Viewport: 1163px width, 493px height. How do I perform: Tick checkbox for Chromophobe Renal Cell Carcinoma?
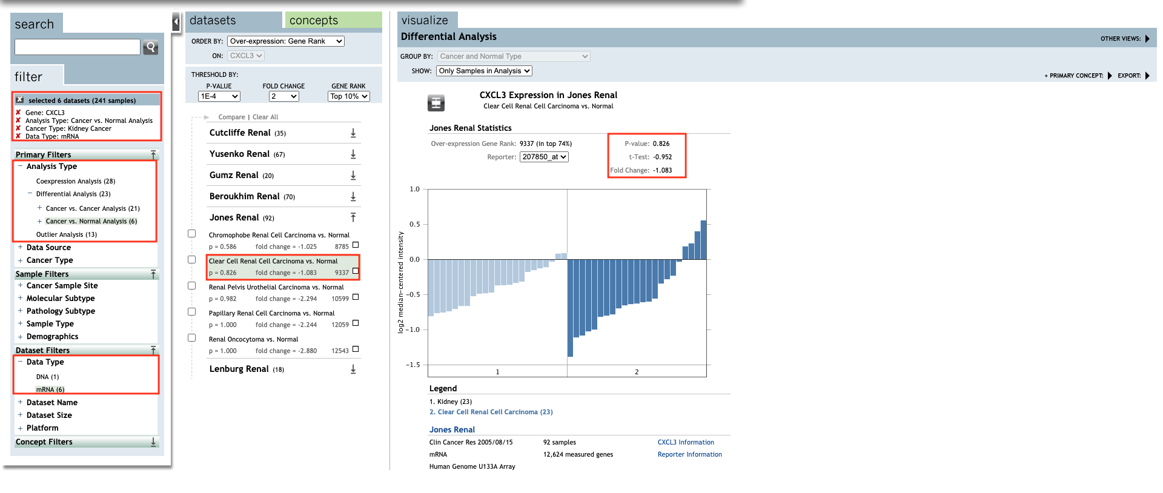click(191, 234)
